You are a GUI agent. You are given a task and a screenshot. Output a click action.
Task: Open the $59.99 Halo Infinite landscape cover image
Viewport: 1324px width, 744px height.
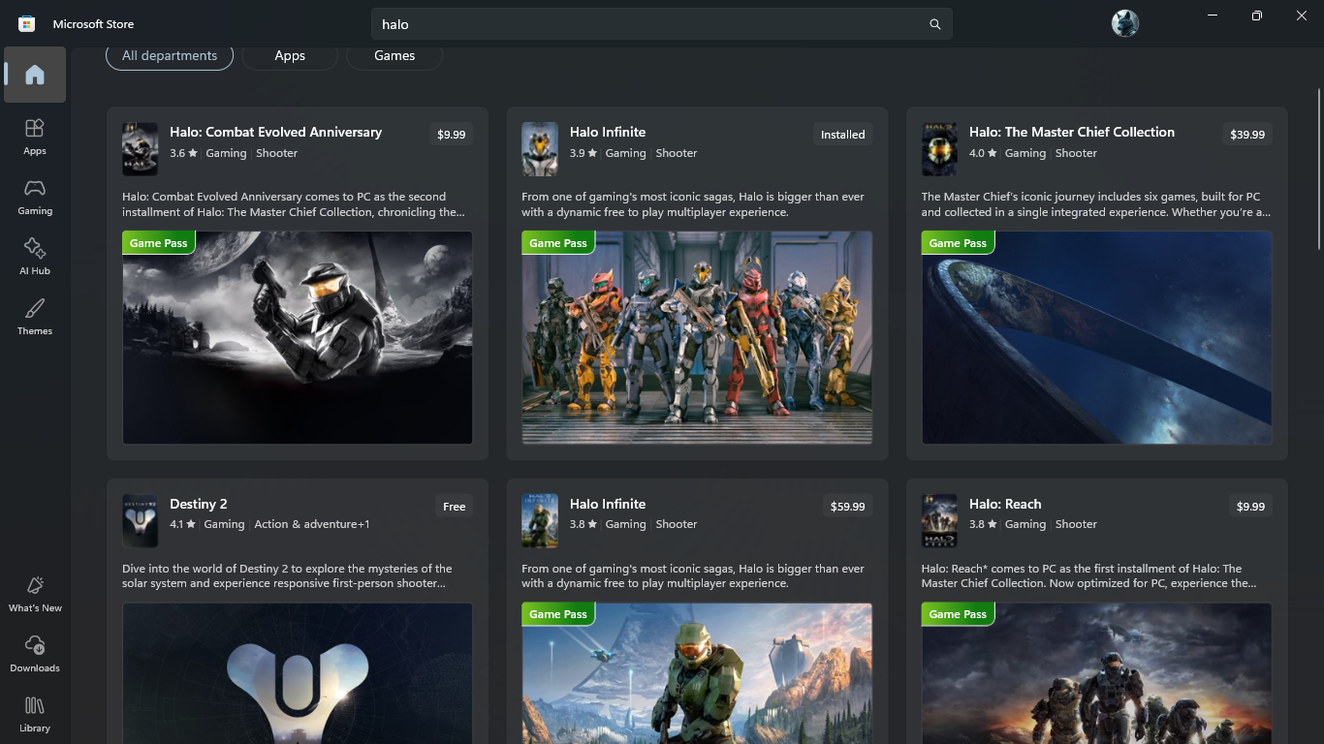tap(697, 673)
